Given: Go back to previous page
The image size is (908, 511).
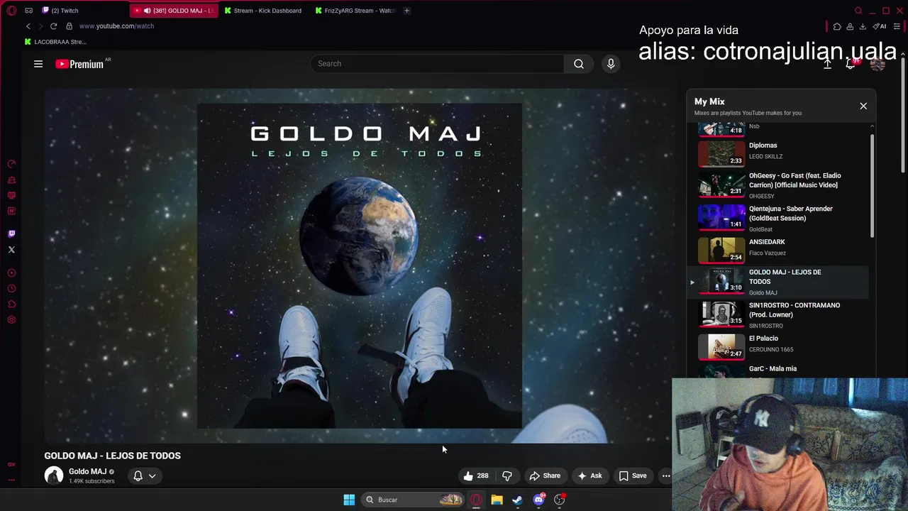Looking at the screenshot, I should point(28,26).
